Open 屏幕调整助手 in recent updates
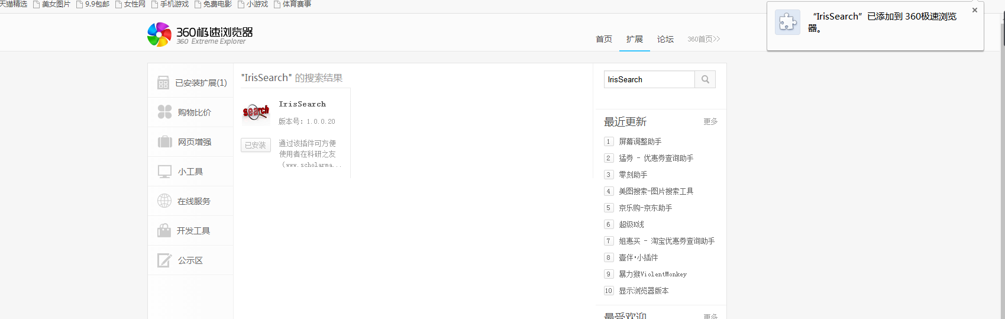 click(640, 141)
